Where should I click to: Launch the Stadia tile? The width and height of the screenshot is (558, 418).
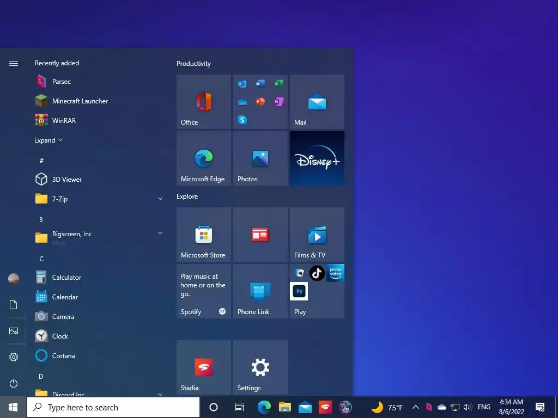click(204, 367)
